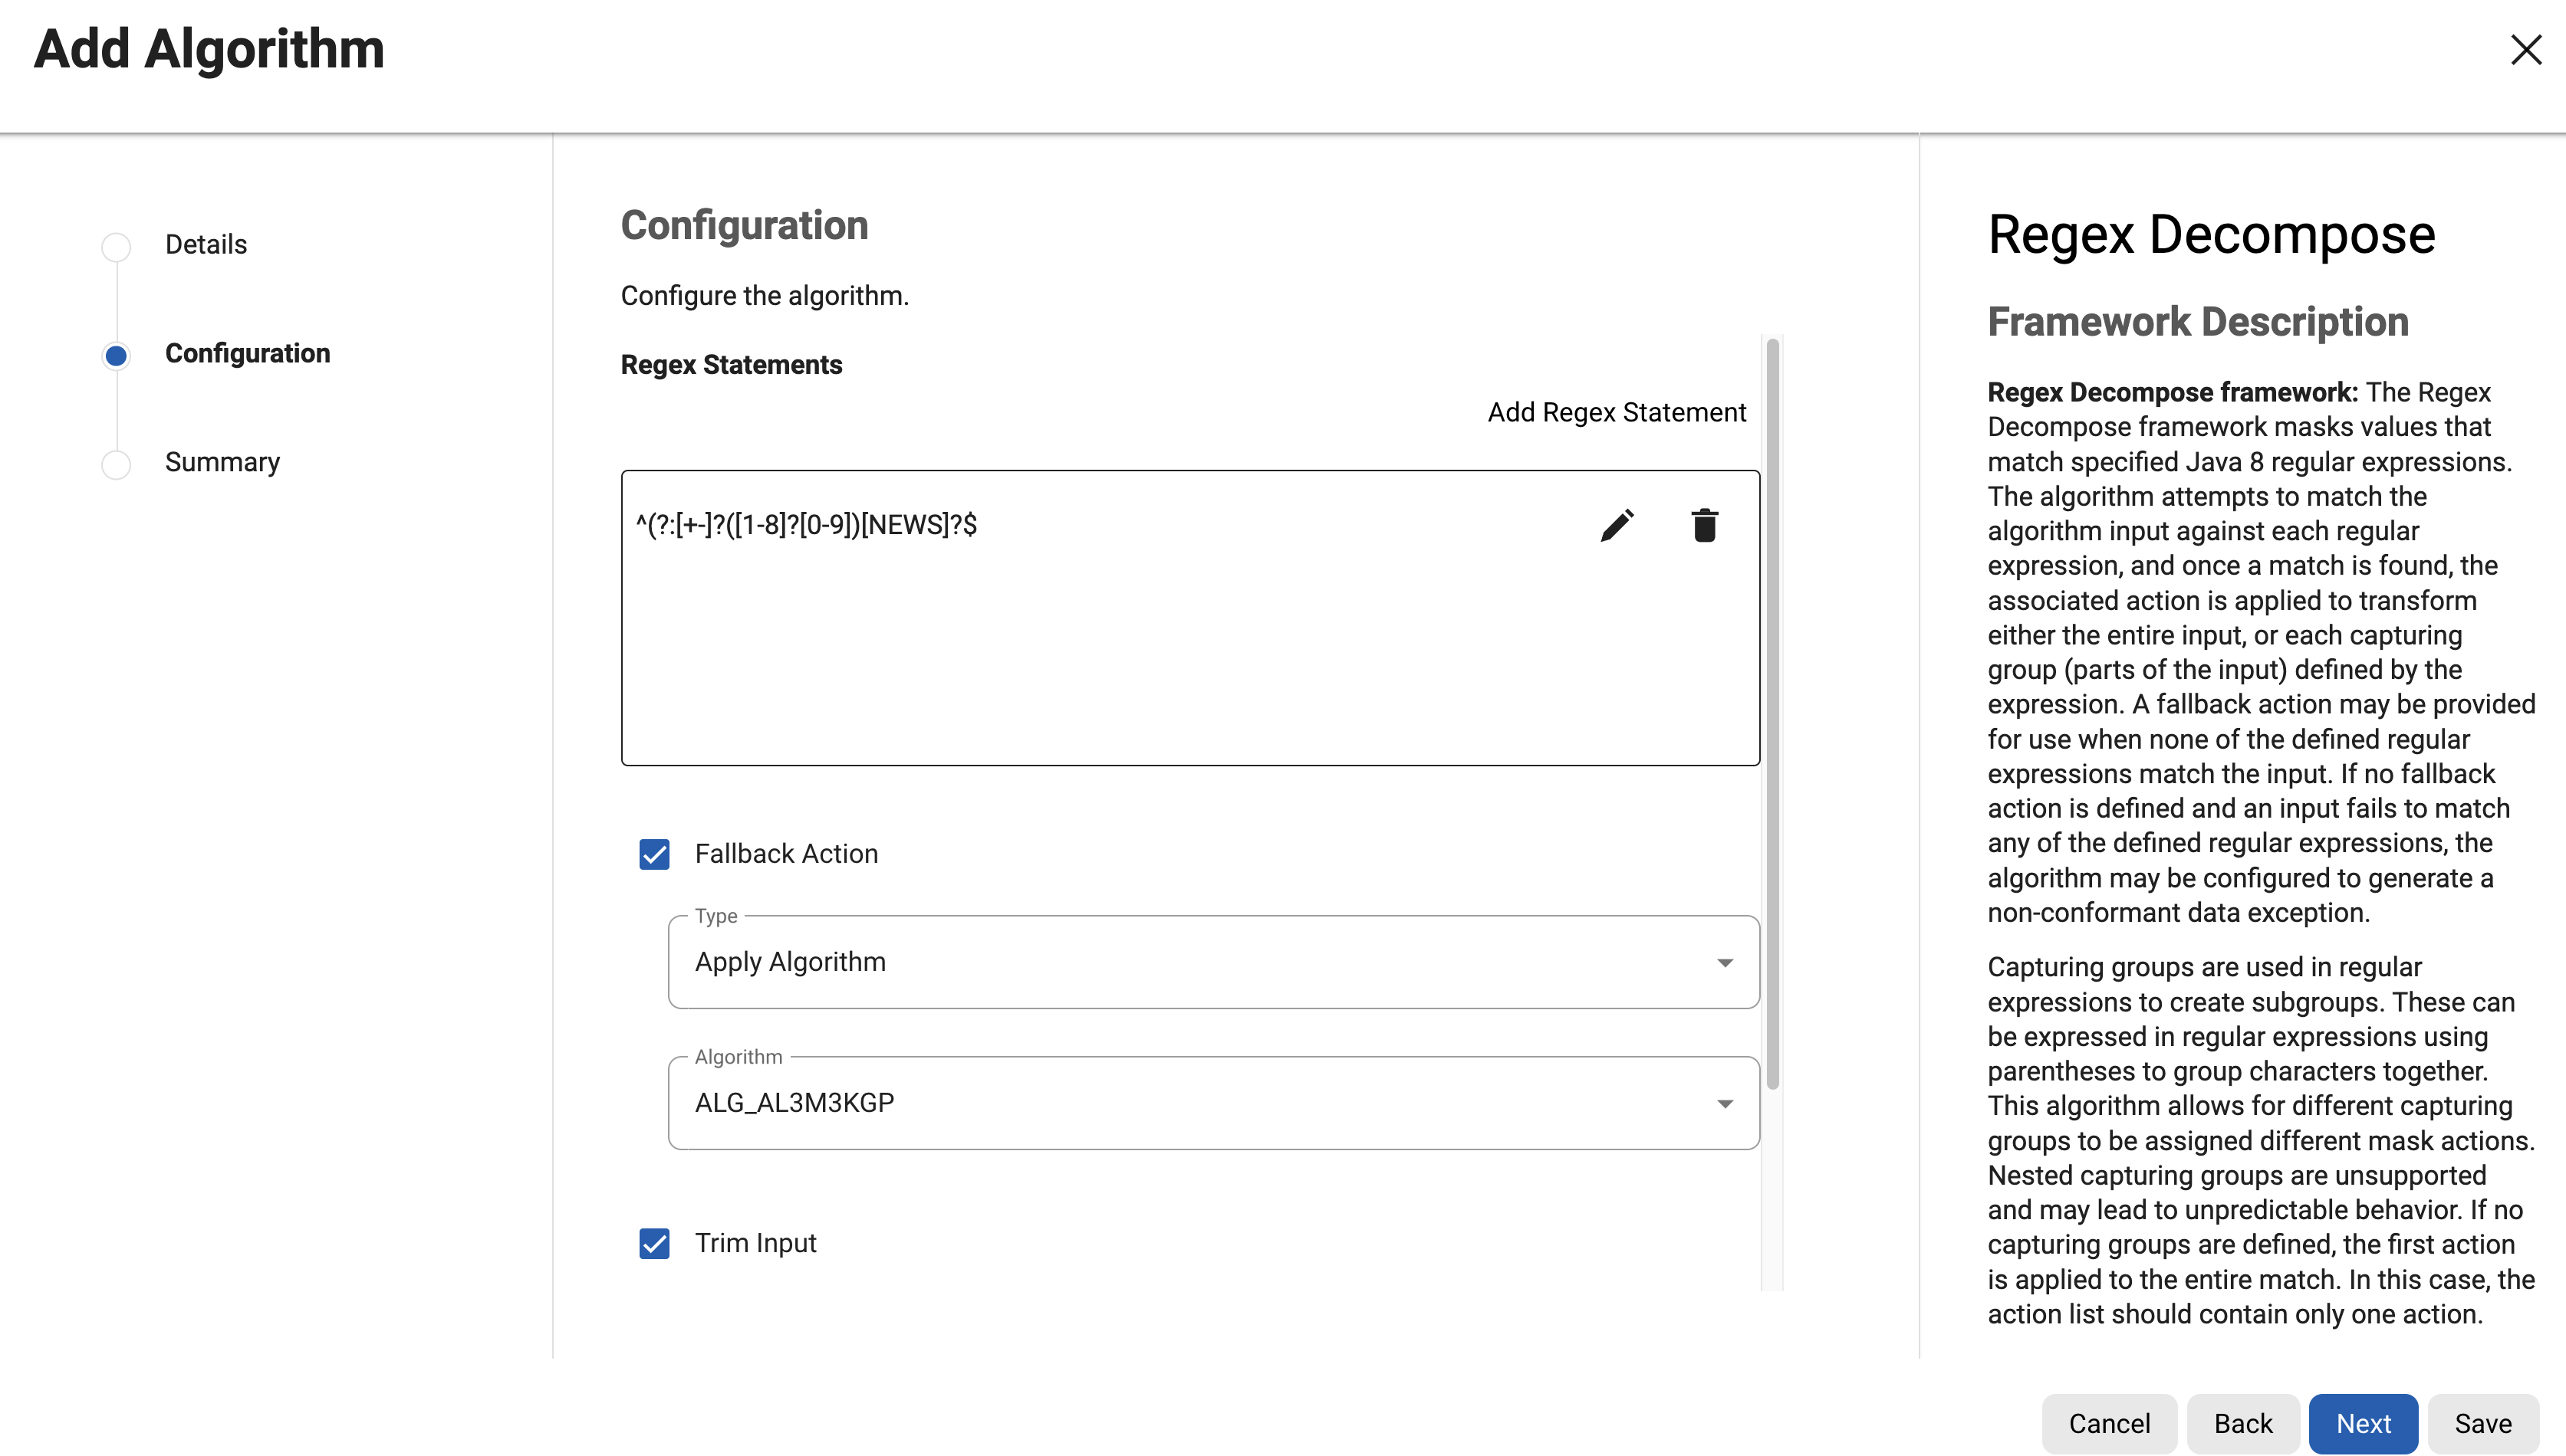Image resolution: width=2566 pixels, height=1456 pixels.
Task: Click the Summary step circle icon
Action: pyautogui.click(x=116, y=464)
